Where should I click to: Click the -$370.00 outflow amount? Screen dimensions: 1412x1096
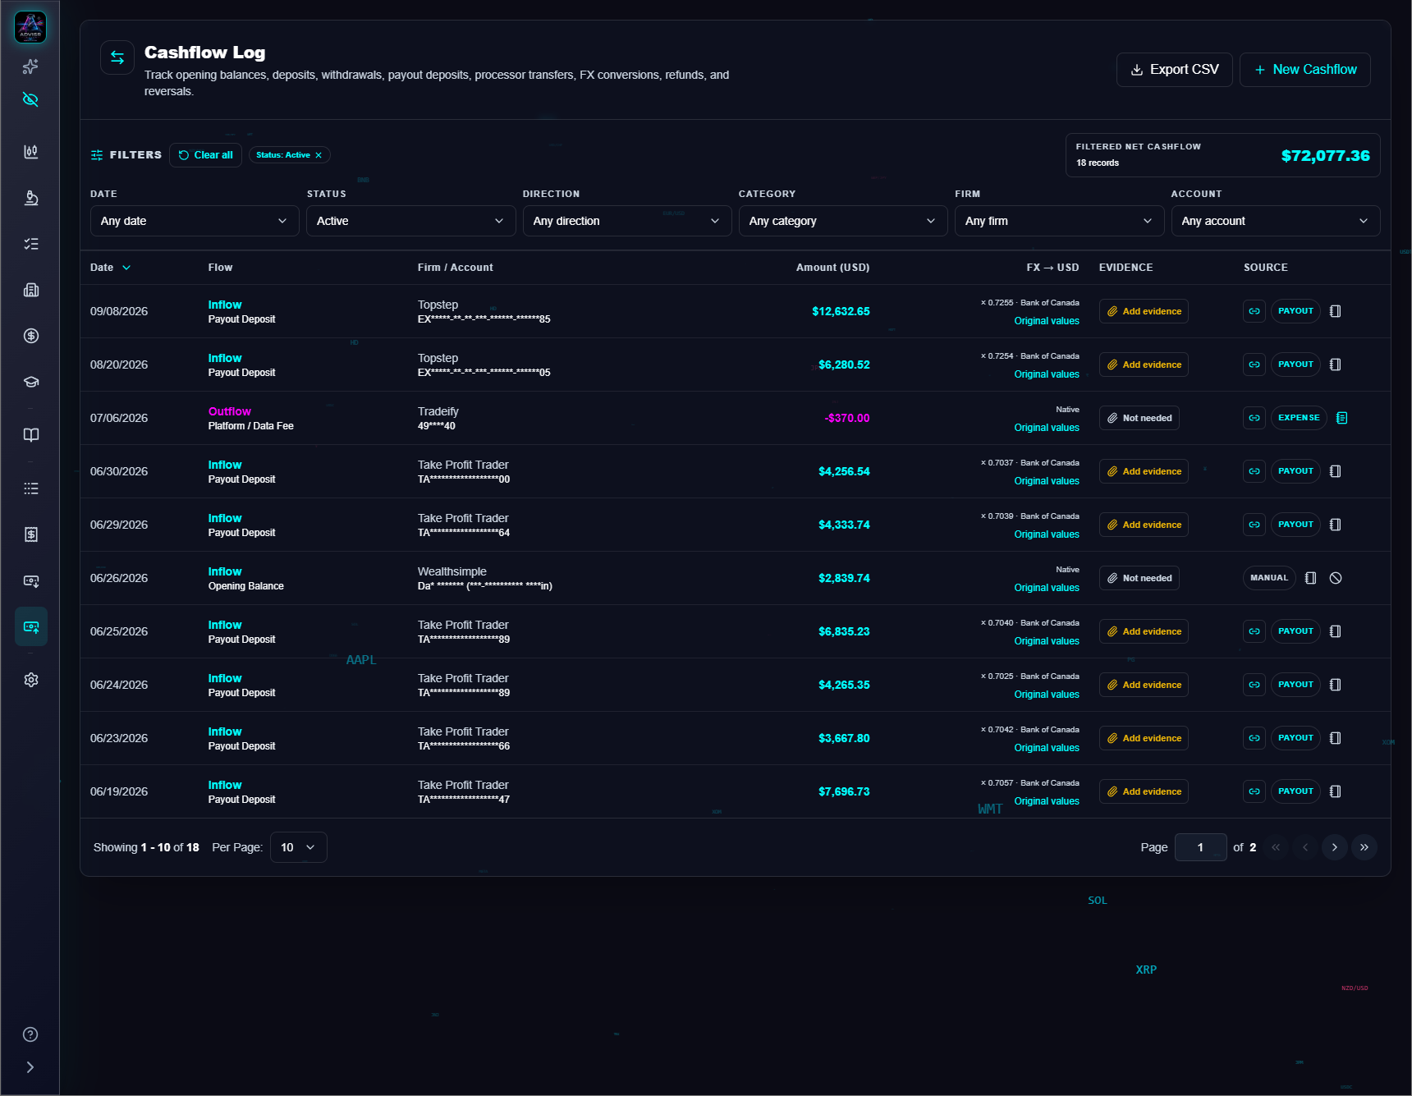[846, 418]
